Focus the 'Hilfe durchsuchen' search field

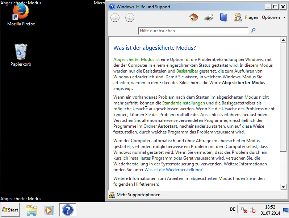point(193,31)
